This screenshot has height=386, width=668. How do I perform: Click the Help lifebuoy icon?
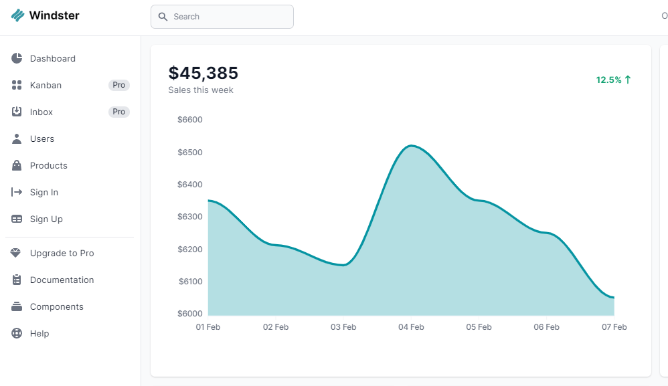[x=17, y=333]
